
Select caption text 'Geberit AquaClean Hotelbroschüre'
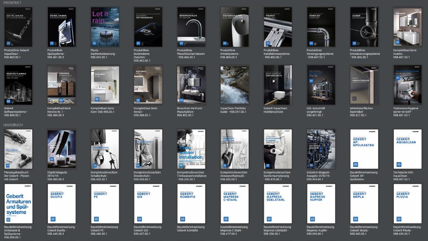pyautogui.click(x=275, y=110)
